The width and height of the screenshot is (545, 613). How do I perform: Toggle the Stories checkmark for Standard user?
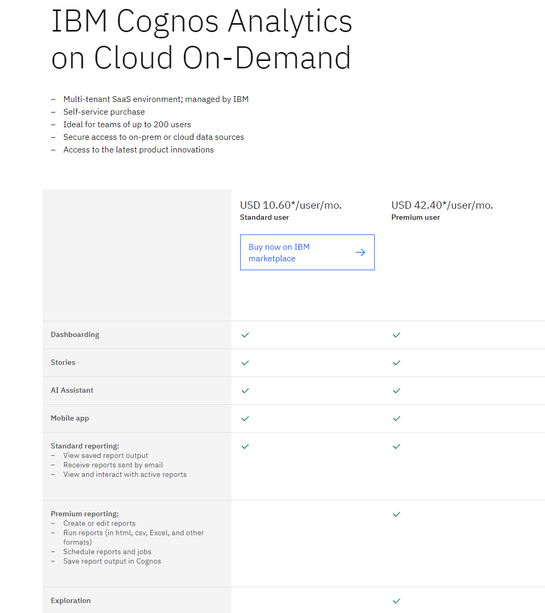(245, 363)
